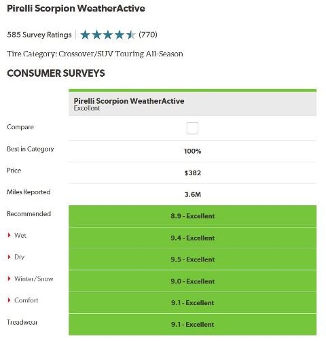Screen dimensions: 326x341
Task: Expand the Winter/Snow rating arrow
Action: click(x=9, y=279)
